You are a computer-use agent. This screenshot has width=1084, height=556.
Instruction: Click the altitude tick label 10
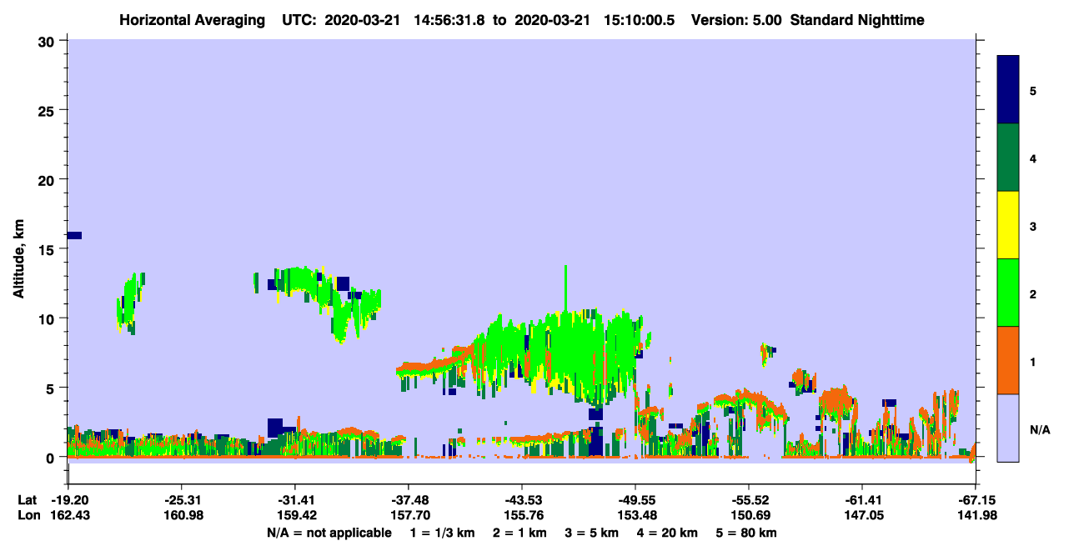click(48, 318)
